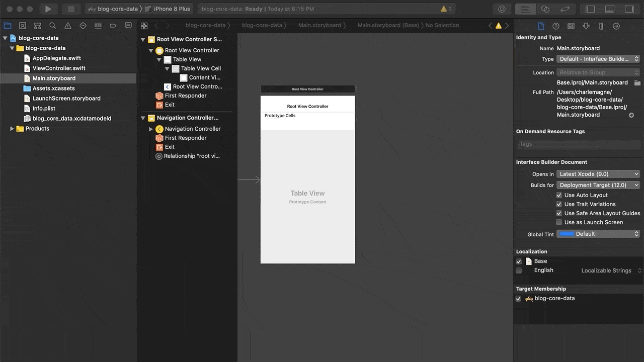The image size is (644, 362).
Task: Open the Attributes inspector
Action: (x=586, y=26)
